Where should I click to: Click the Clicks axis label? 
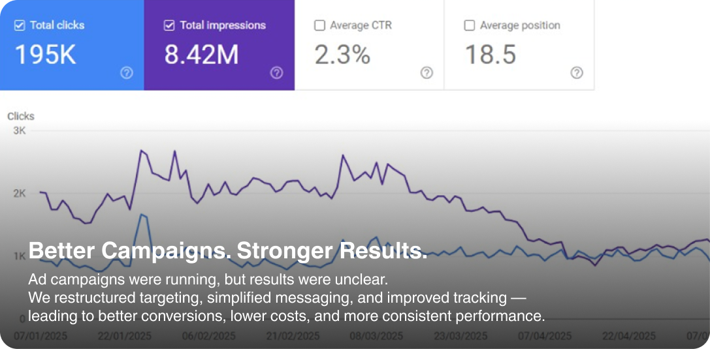click(x=21, y=116)
